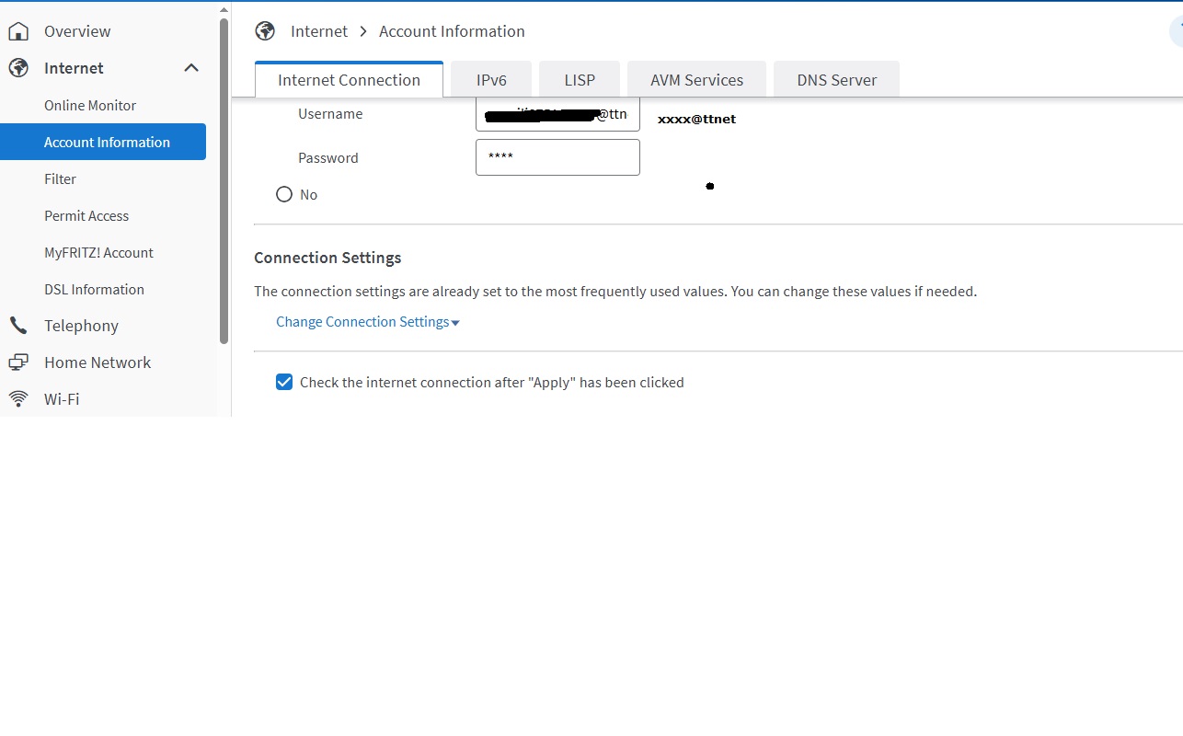Screen dimensions: 1183x736
Task: Click the Overview home icon
Action: 17,31
